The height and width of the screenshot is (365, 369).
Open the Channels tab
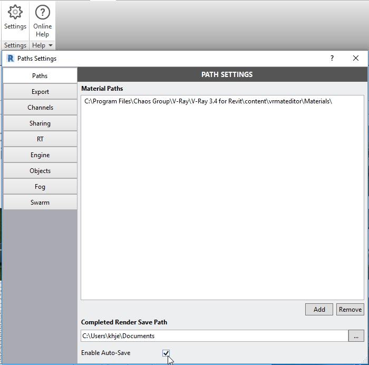tap(40, 108)
